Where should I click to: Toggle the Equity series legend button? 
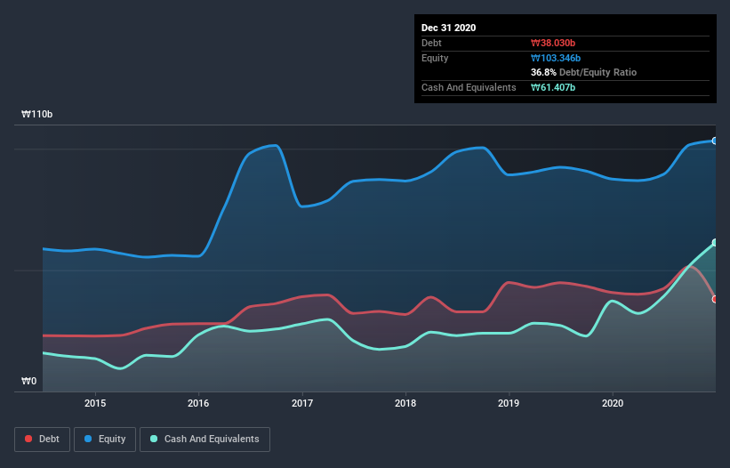click(105, 440)
